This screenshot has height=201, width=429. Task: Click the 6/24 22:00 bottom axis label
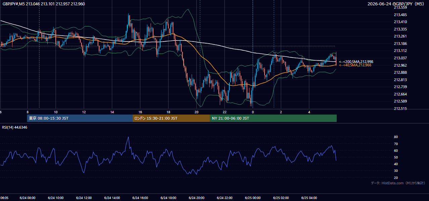tap(225, 198)
